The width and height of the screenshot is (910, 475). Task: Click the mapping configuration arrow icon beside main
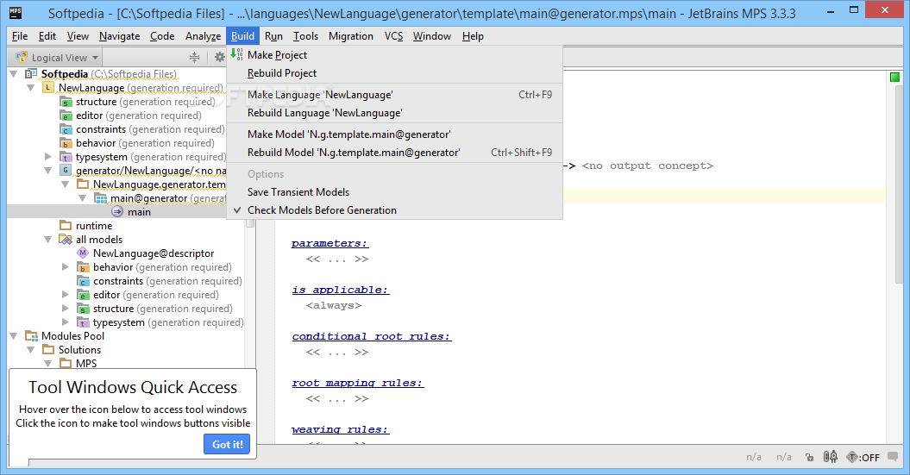[117, 212]
